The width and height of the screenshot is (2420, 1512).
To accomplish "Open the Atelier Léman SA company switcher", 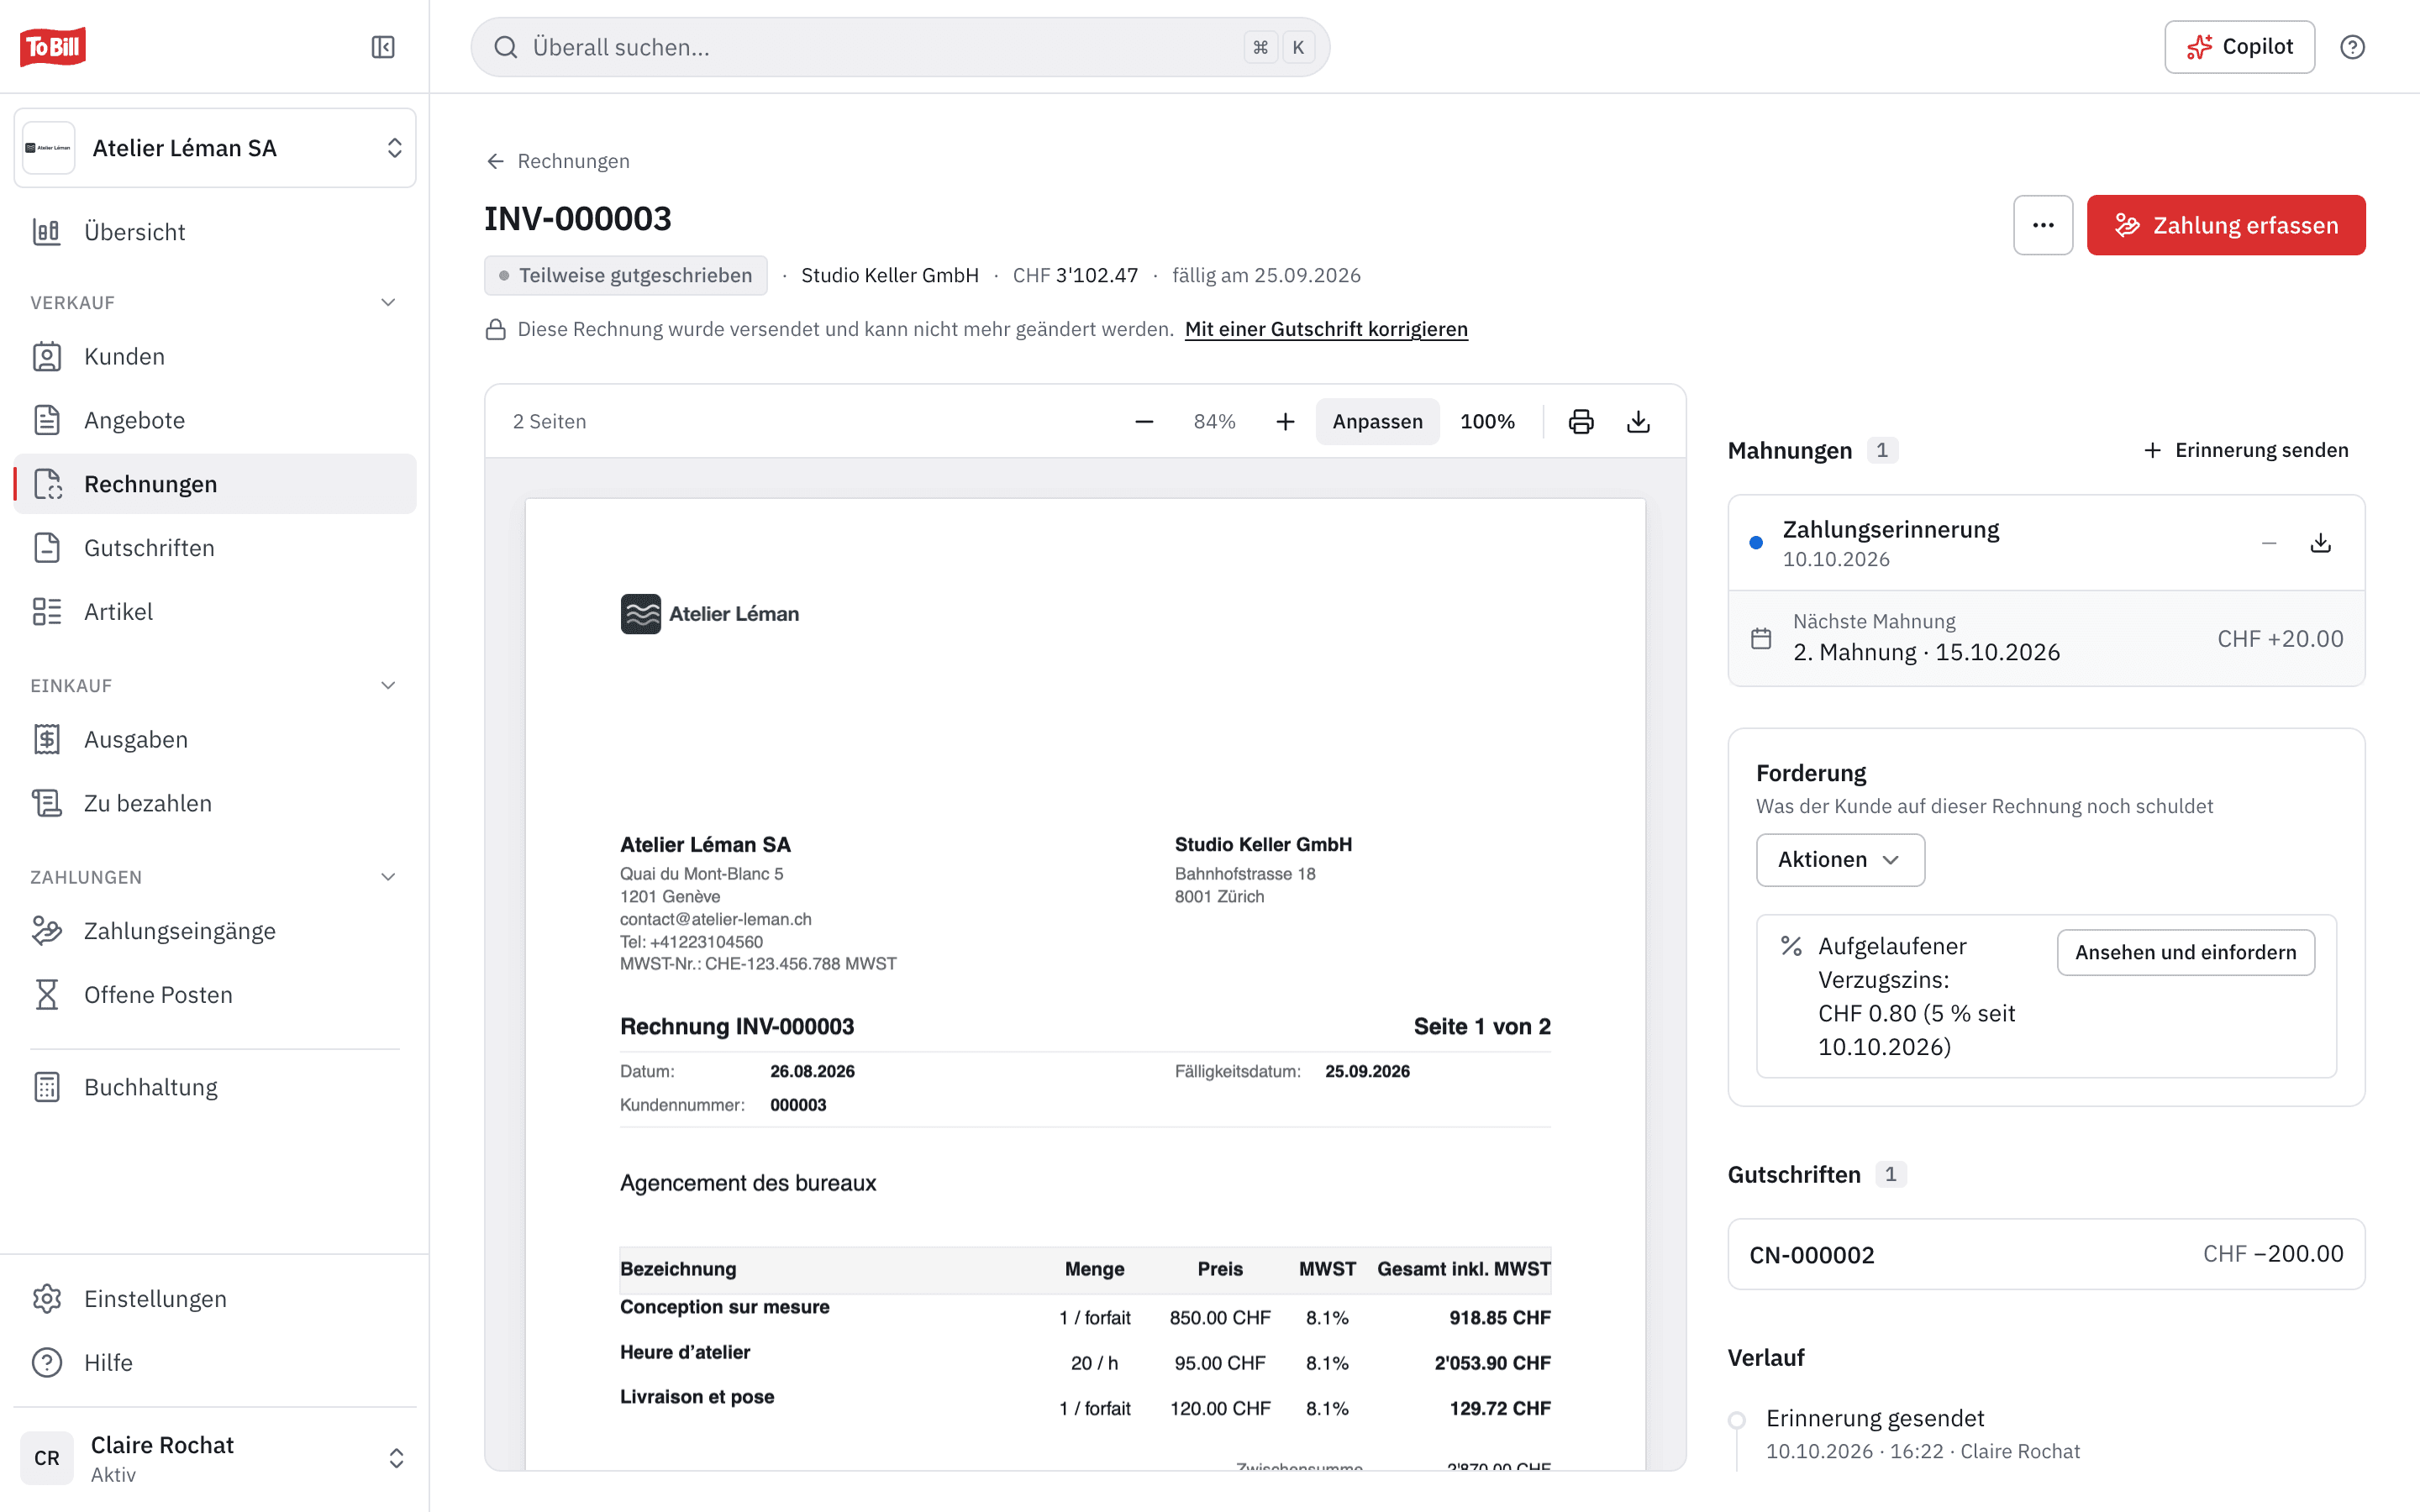I will tap(215, 148).
